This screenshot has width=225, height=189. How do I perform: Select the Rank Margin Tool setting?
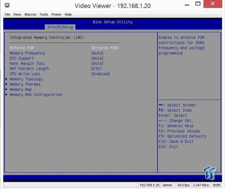27,64
